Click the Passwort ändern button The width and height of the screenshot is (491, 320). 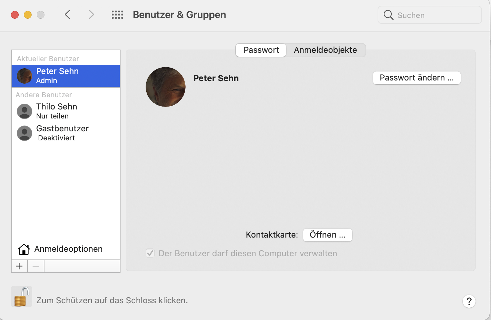[417, 78]
